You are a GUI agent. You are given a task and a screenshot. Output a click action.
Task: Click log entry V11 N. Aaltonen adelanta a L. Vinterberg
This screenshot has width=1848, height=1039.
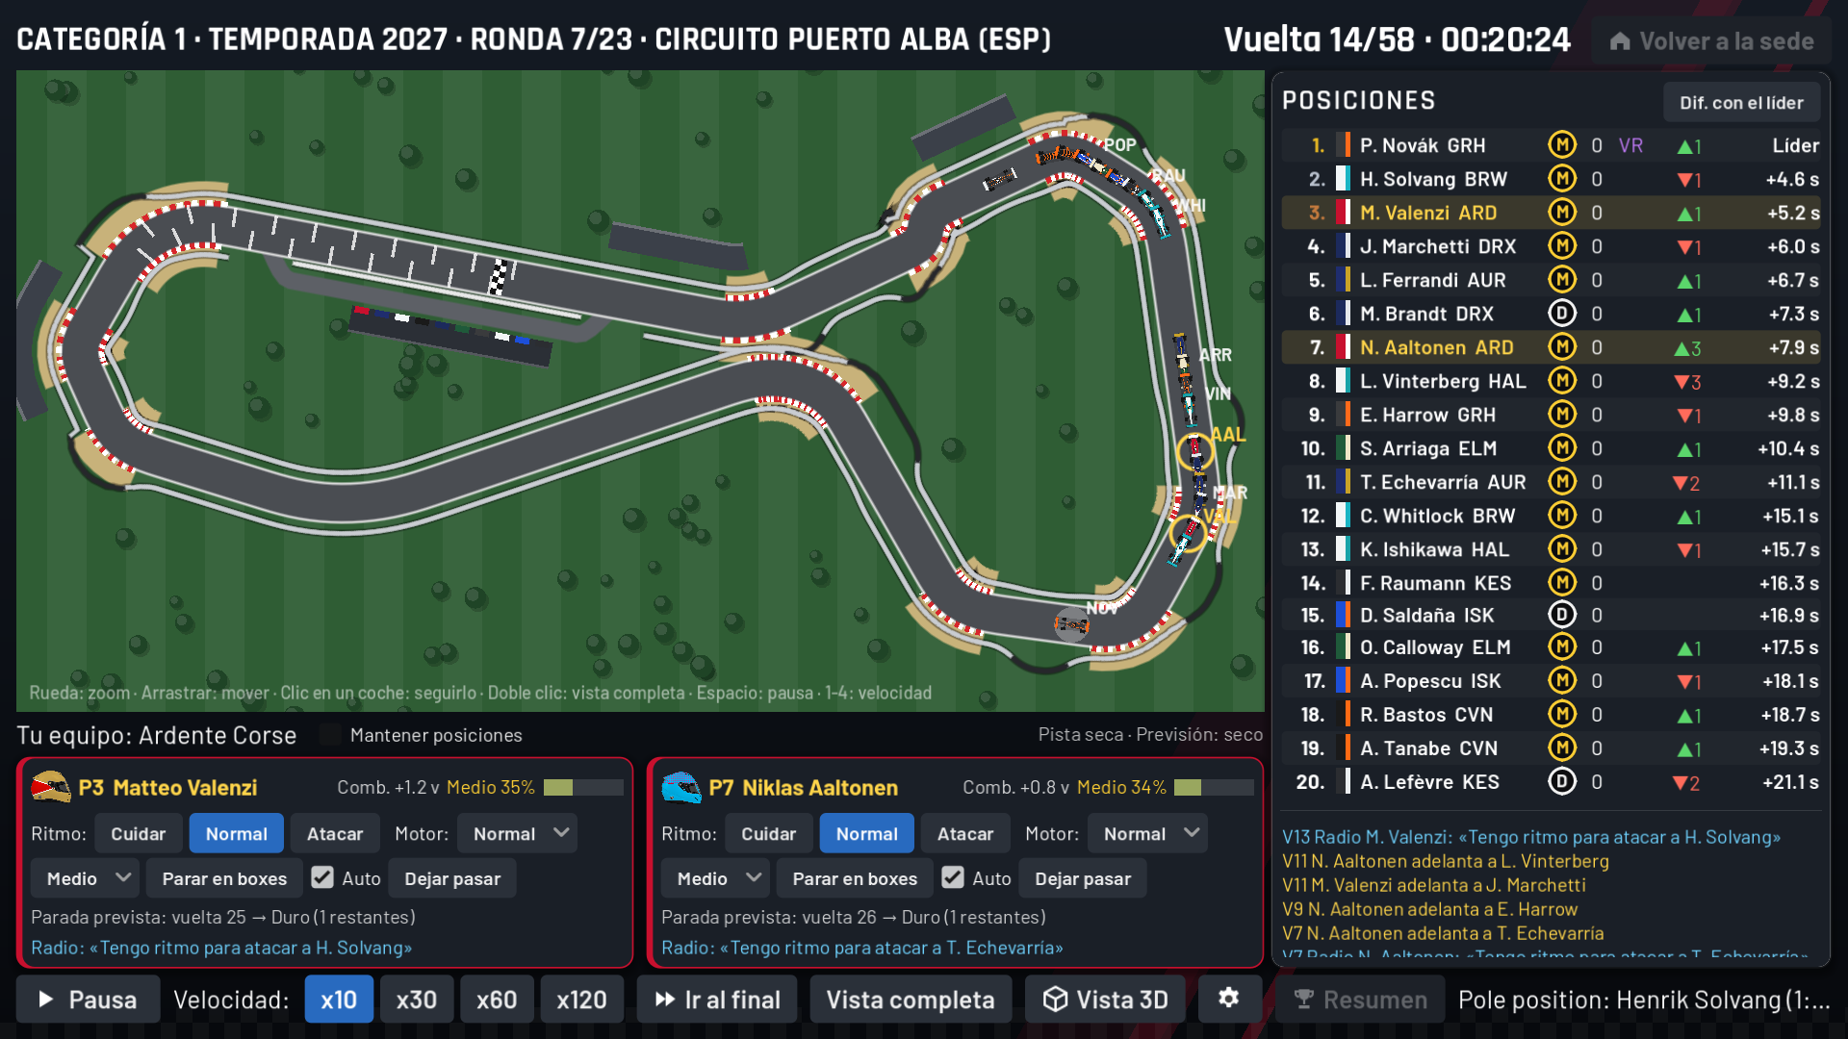(1446, 861)
